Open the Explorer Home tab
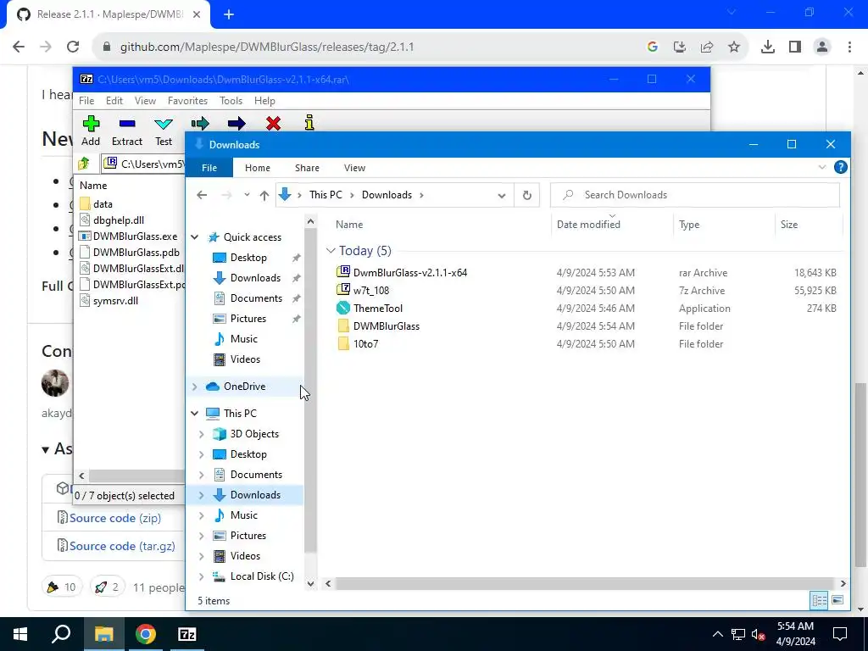Viewport: 868px width, 651px height. (x=258, y=168)
